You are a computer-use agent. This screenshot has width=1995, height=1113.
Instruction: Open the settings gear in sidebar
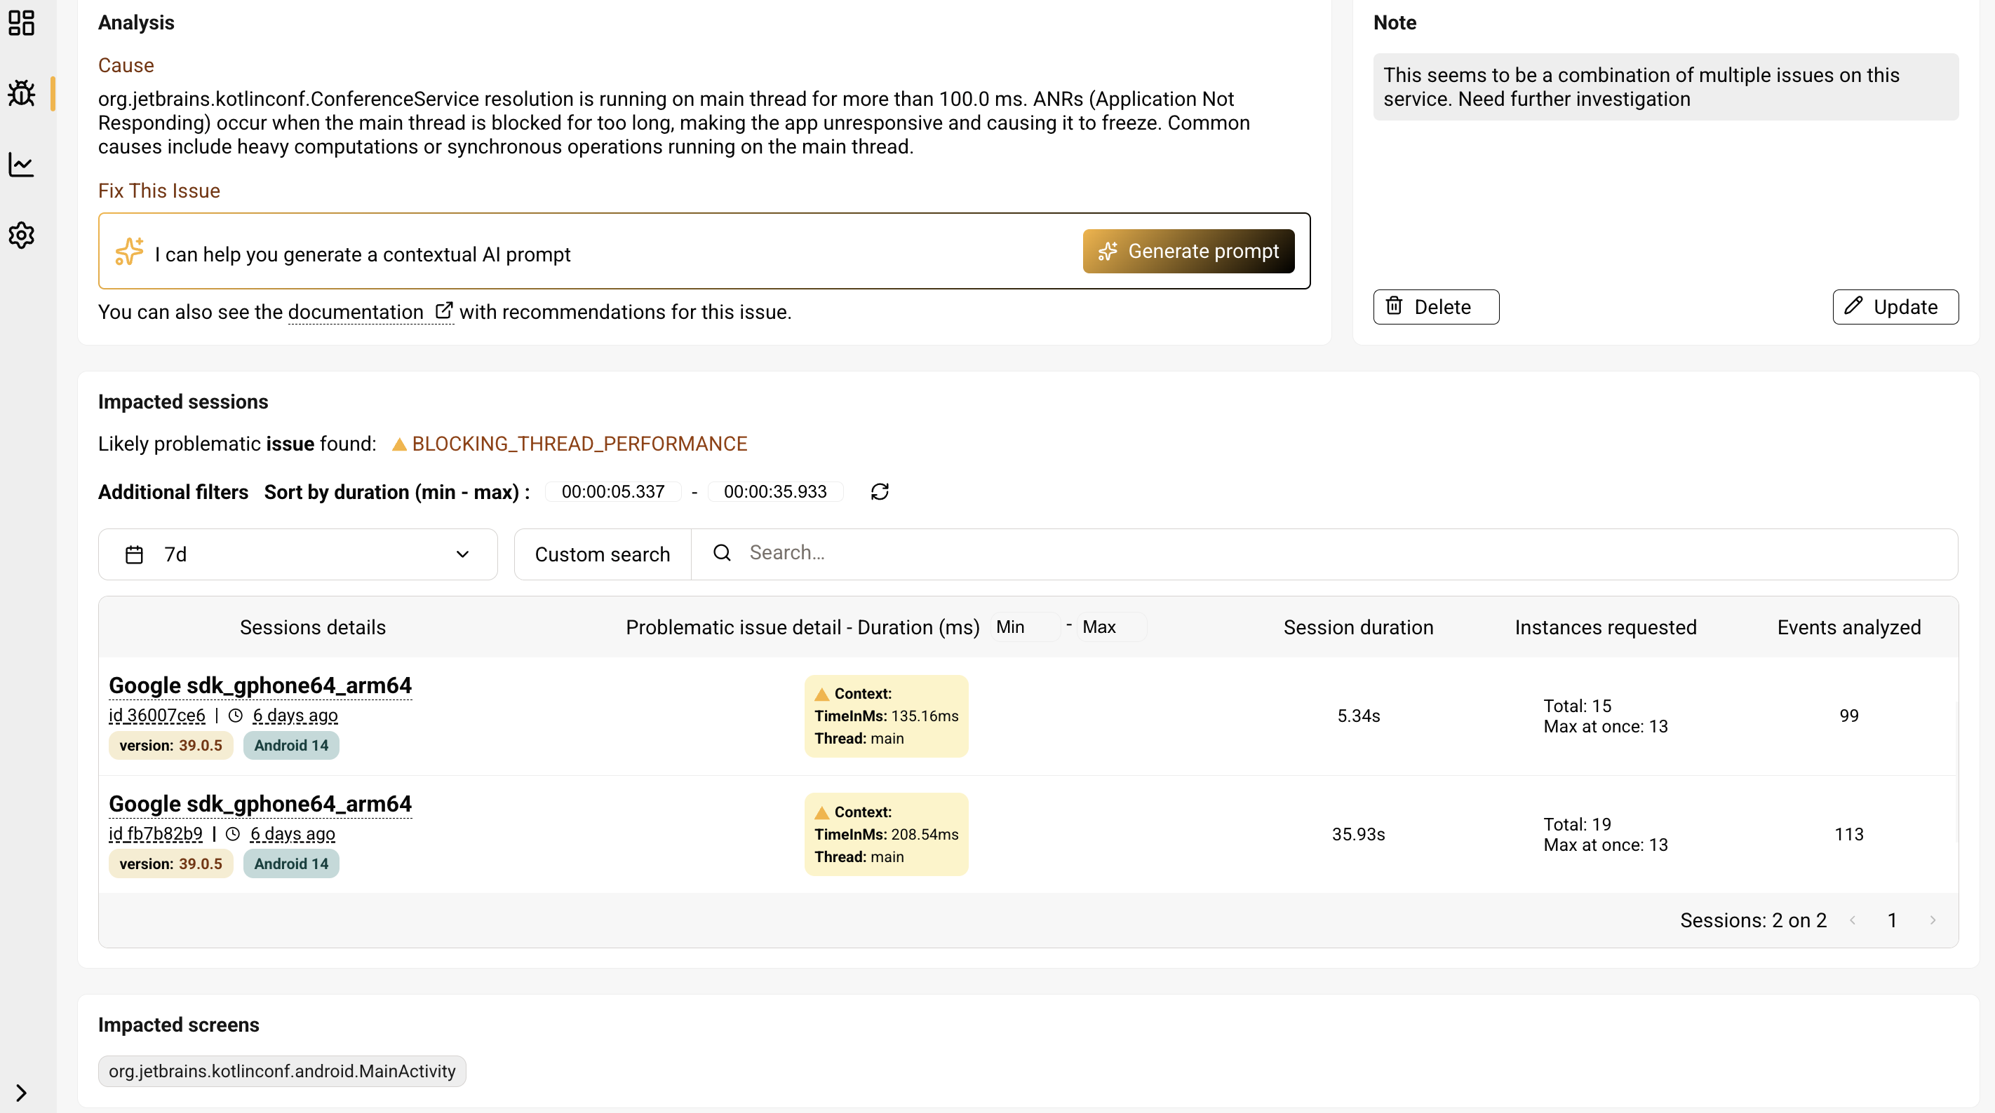pyautogui.click(x=22, y=235)
